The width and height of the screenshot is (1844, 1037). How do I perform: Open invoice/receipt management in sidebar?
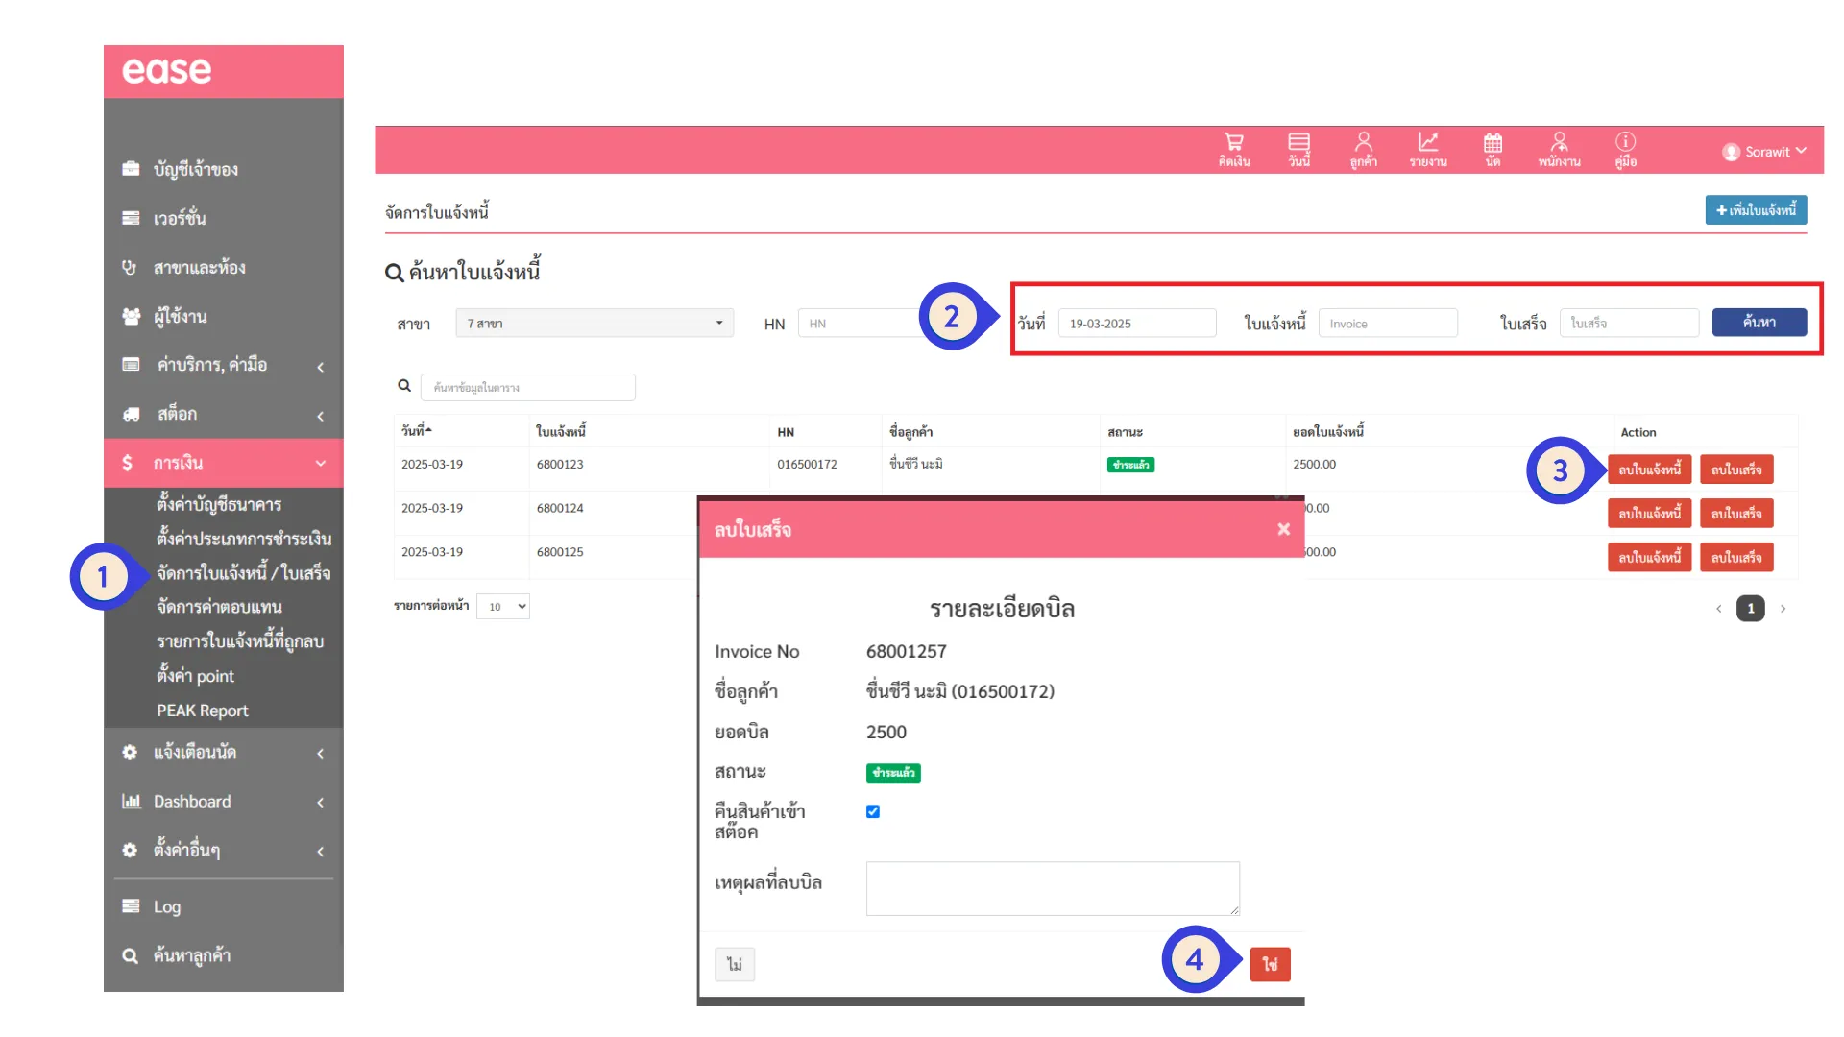tap(243, 573)
